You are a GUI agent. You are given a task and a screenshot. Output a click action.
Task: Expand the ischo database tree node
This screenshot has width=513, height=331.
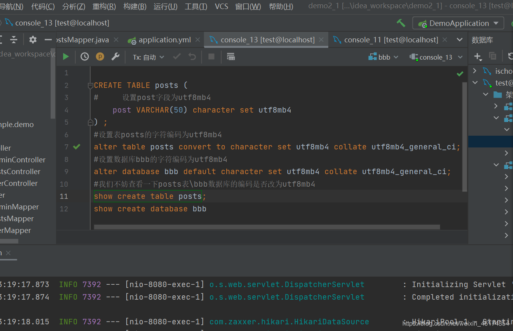474,71
